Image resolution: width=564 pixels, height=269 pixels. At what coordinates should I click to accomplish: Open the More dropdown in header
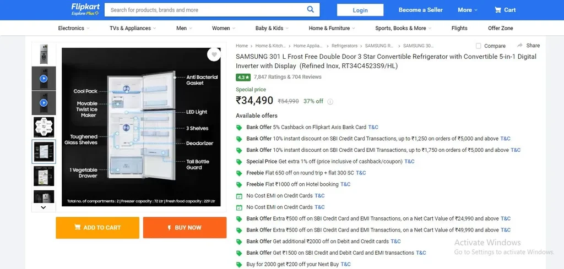[467, 10]
